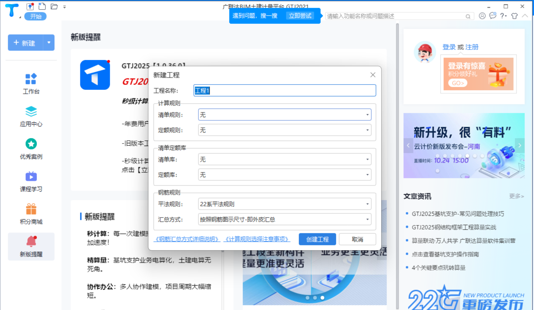Open 新版提醒 in the sidebar

(31, 246)
